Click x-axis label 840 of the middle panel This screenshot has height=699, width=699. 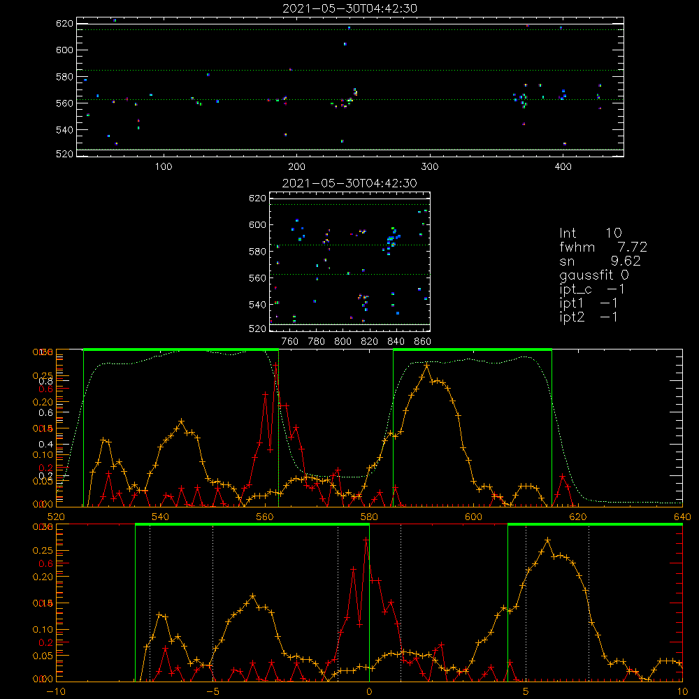pyautogui.click(x=396, y=342)
